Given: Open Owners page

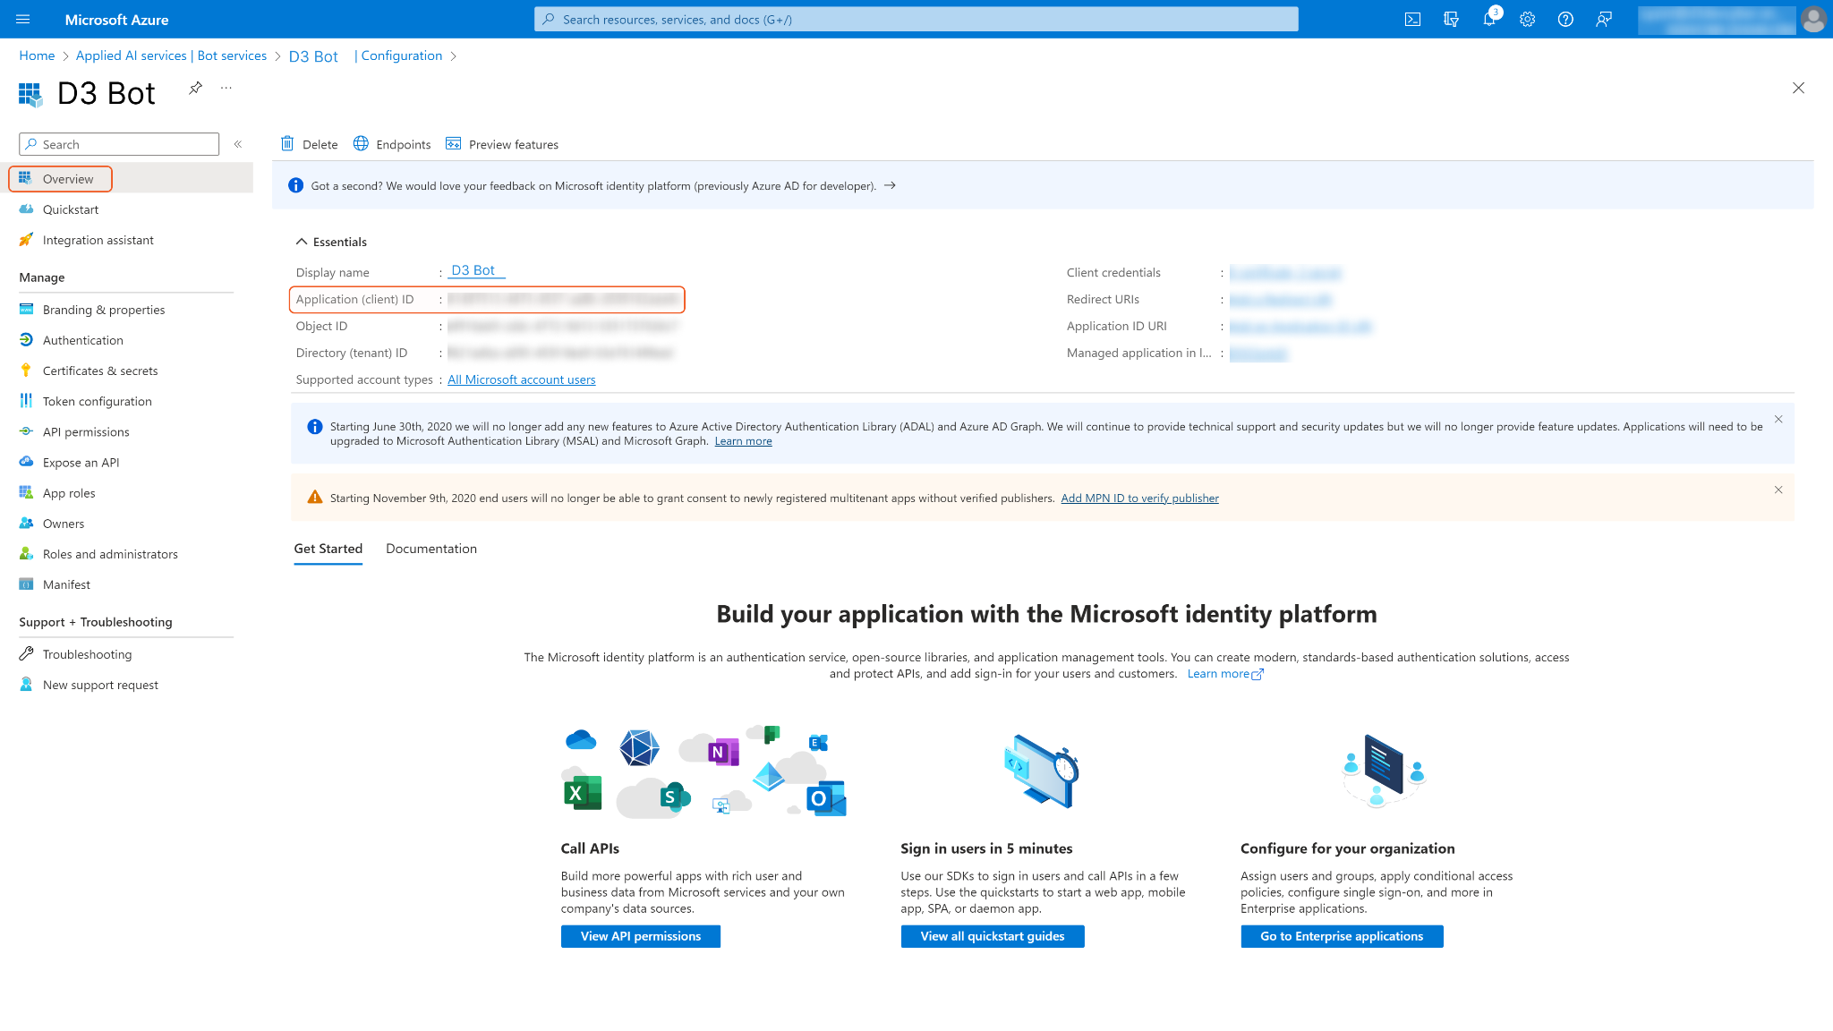Looking at the screenshot, I should (x=64, y=523).
